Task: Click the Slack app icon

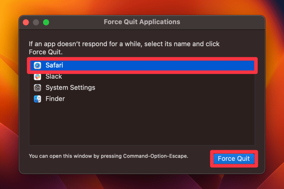Action: (37, 77)
